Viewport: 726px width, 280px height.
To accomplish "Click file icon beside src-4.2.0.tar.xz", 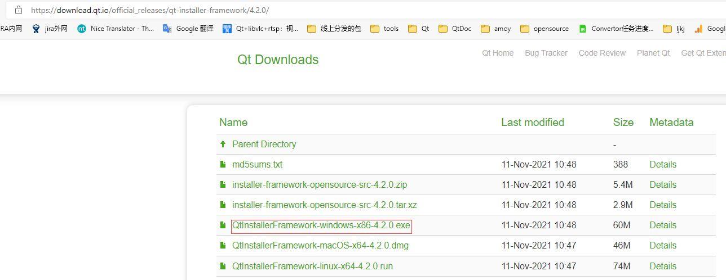I will (223, 205).
